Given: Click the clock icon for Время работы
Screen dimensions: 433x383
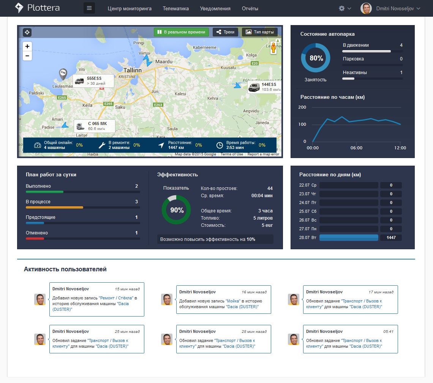Looking at the screenshot, I should (220, 146).
